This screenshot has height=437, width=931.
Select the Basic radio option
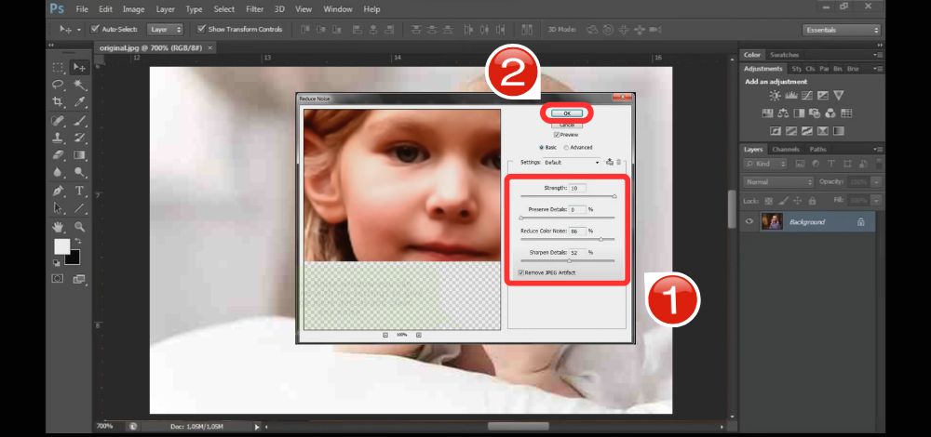(x=541, y=147)
